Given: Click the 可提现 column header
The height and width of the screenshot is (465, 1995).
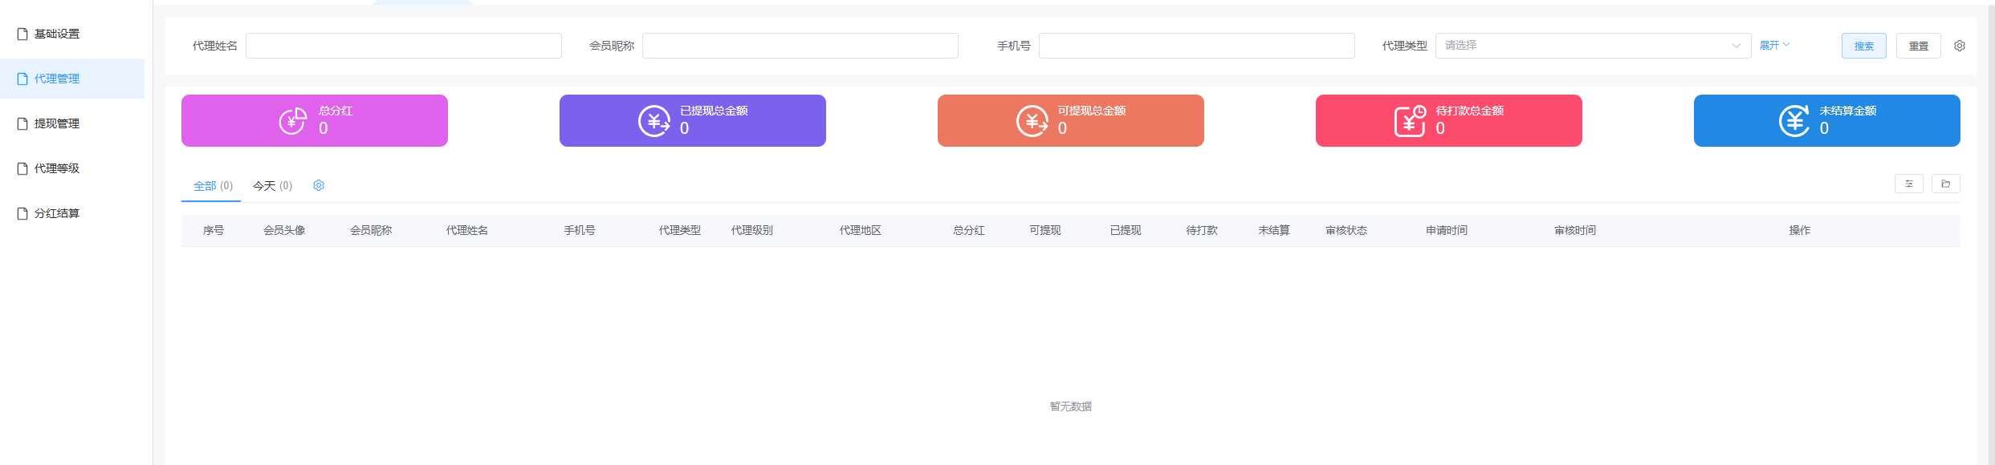Looking at the screenshot, I should click(1045, 230).
